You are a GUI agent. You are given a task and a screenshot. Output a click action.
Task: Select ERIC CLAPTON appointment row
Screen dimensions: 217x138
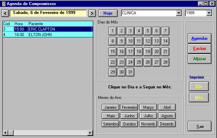(48, 29)
